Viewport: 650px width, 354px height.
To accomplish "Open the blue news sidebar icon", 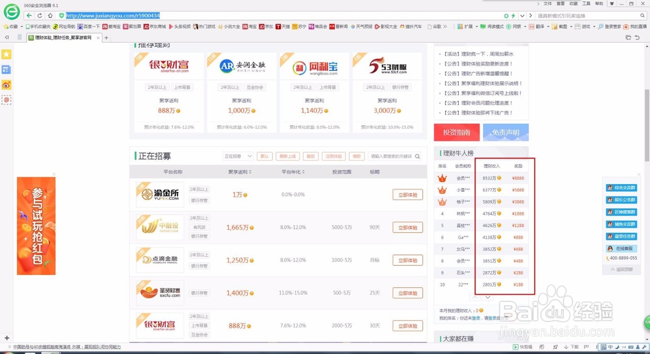I will coord(6,69).
